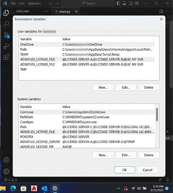173x193 pixels.
Task: Click the Value header in System variables
Action: click(108, 107)
